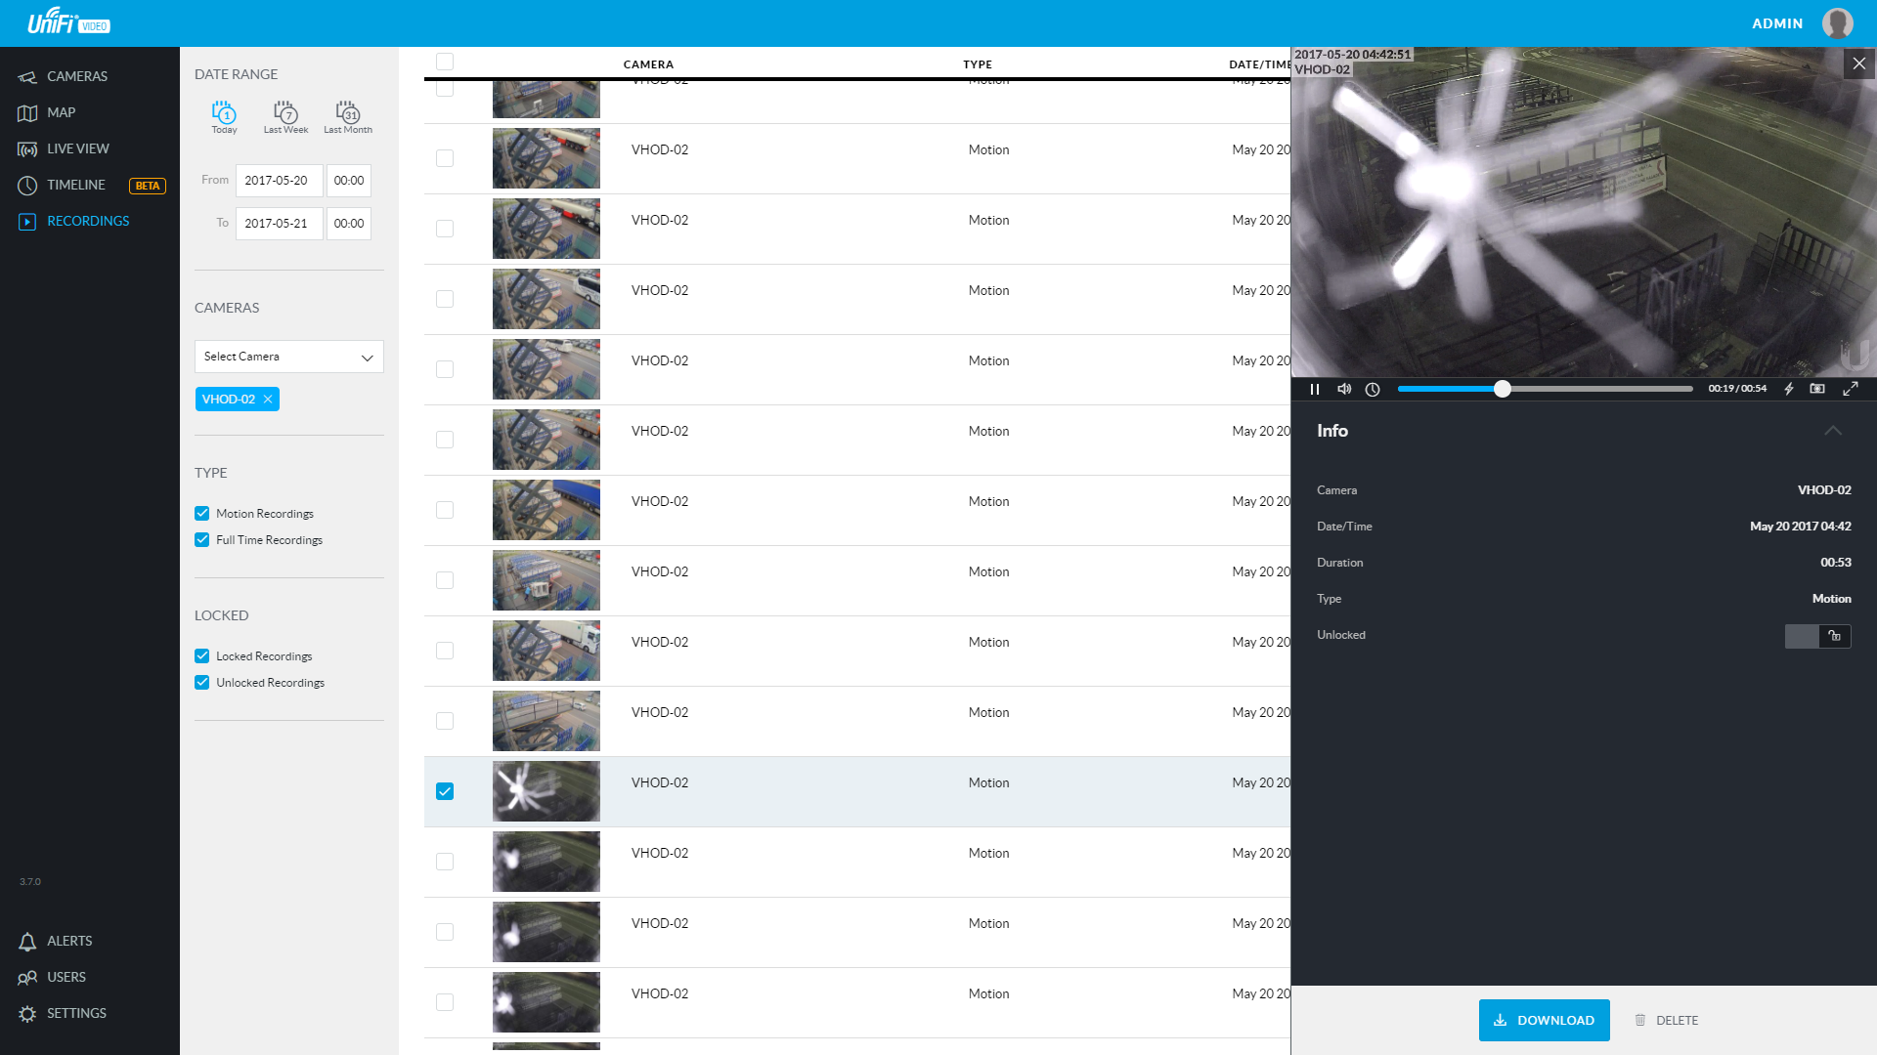Close the video preview panel
This screenshot has height=1055, width=1877.
point(1859,63)
